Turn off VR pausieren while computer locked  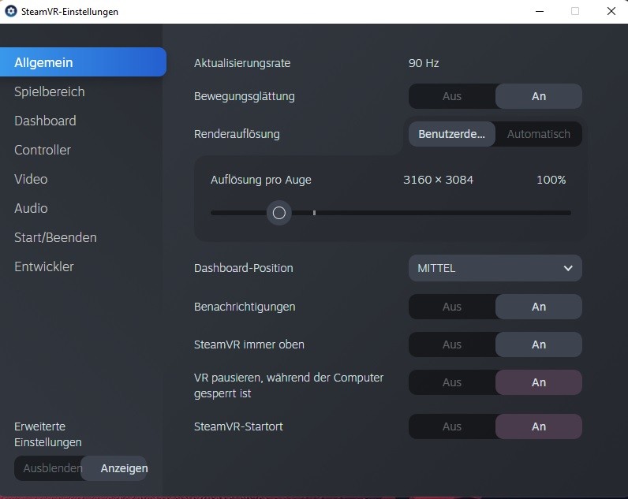pyautogui.click(x=452, y=382)
